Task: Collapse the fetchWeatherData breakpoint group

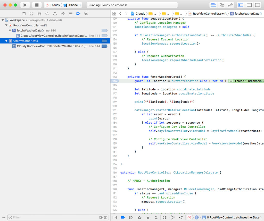Action: (6, 41)
